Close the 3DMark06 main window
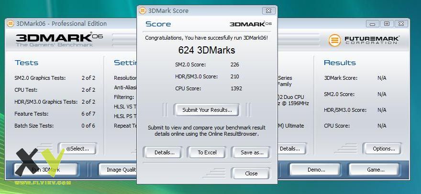 tap(401, 23)
